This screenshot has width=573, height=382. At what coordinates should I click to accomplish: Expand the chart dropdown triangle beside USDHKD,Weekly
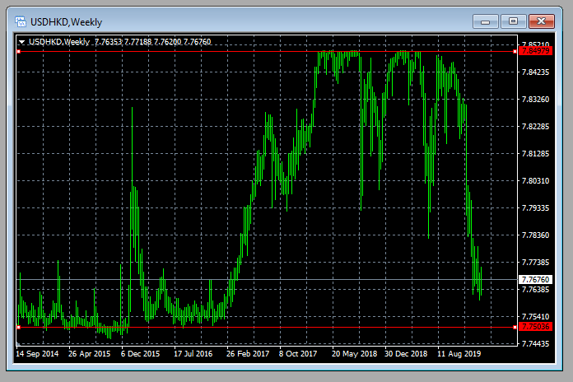22,43
